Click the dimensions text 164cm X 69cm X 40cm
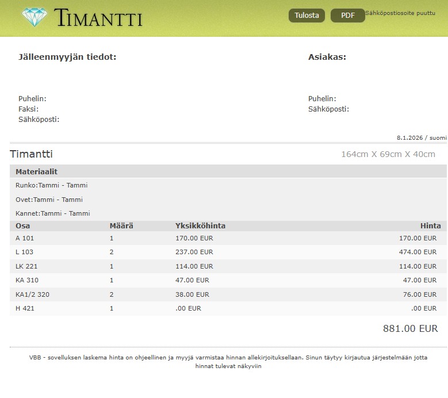 (388, 154)
